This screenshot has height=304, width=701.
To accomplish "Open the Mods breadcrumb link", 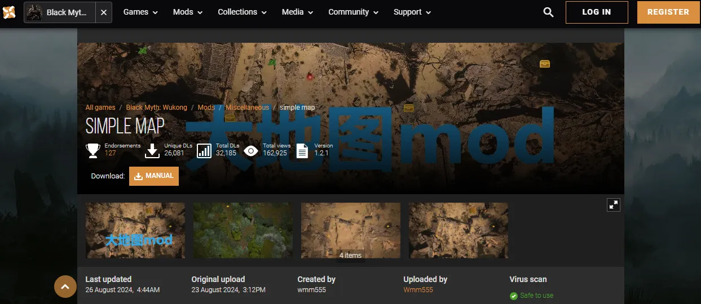I will pos(206,108).
